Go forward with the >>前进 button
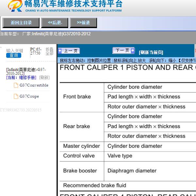 [83, 23]
